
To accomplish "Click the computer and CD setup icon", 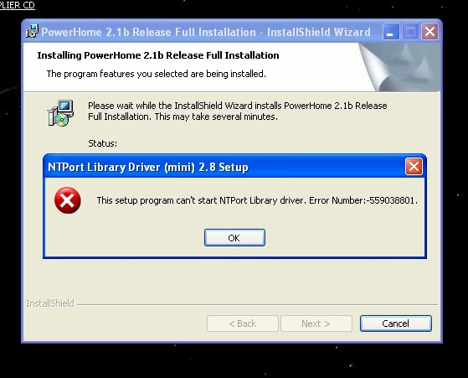I will point(60,113).
